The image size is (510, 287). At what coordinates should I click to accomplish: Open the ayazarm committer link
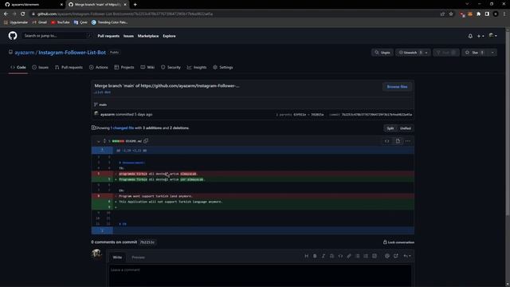pos(108,115)
